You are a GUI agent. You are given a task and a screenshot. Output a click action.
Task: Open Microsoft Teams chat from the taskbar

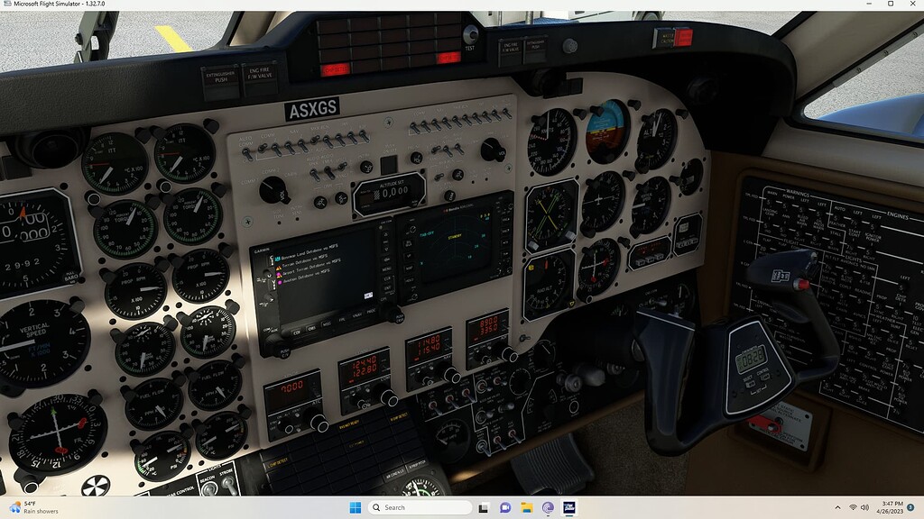504,507
